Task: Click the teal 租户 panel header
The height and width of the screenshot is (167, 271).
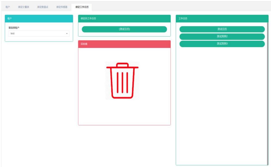Action: pyautogui.click(x=39, y=18)
